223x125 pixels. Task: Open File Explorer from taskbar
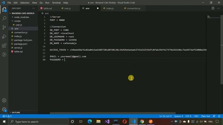(98, 122)
